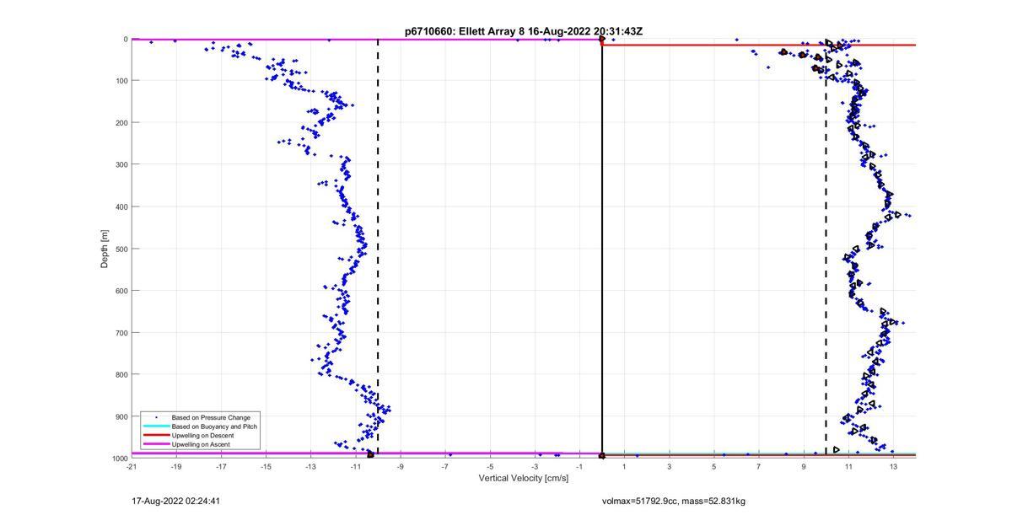Click y-axis tick label '200'
The width and height of the screenshot is (1012, 515).
point(121,123)
